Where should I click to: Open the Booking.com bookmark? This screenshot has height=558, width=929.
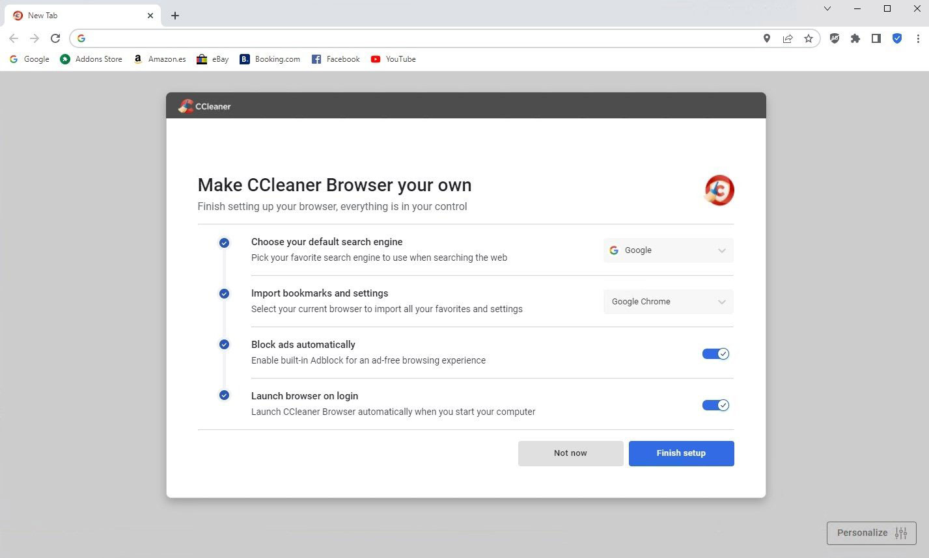[x=270, y=59]
